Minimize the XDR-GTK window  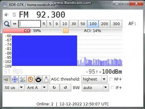click(x=117, y=4)
